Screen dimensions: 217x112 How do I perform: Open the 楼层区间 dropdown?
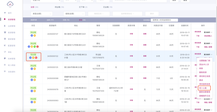(x=99, y=14)
